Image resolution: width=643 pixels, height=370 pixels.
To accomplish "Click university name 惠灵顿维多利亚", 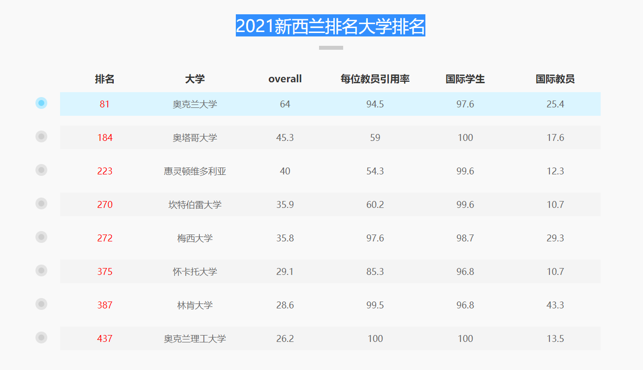I will [195, 171].
